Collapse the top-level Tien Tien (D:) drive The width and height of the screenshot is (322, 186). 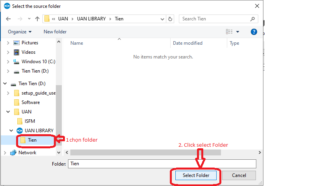[5, 84]
